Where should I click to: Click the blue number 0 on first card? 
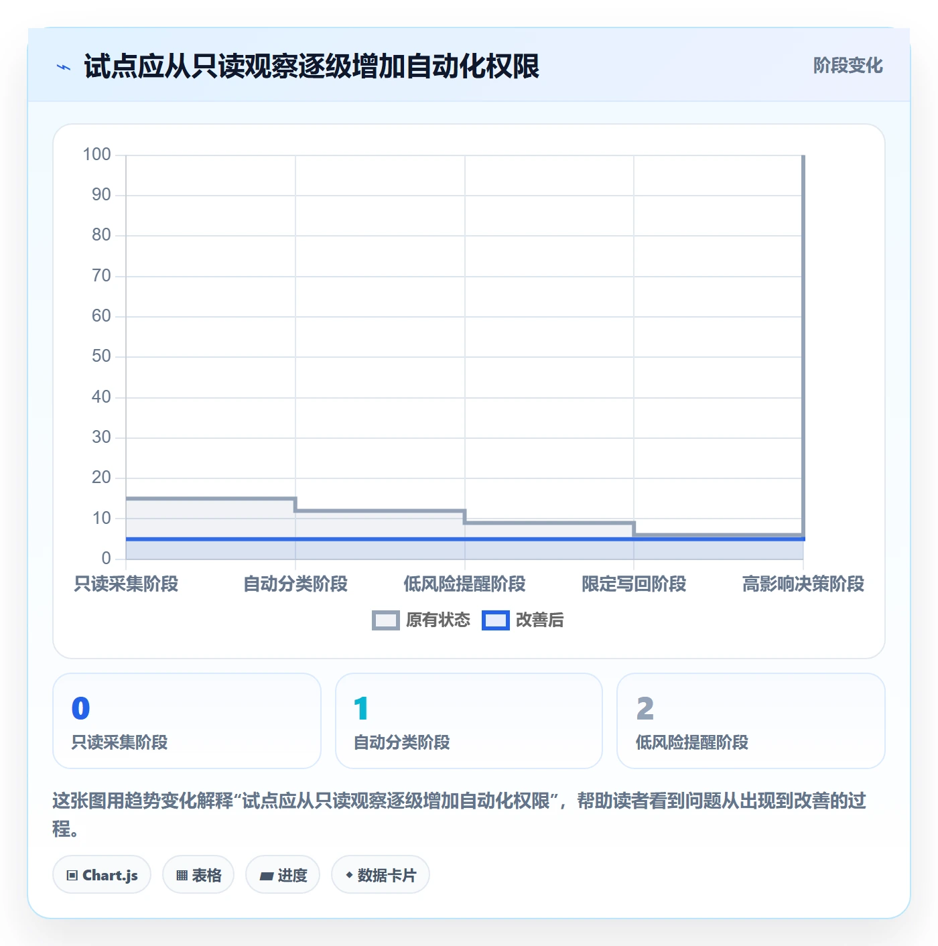[80, 709]
